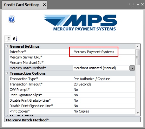
Task: Click the Transaction Options category header
Action: click(x=28, y=73)
